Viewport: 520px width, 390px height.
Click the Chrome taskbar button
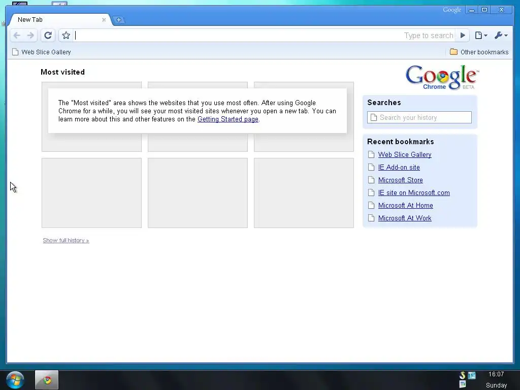point(47,380)
